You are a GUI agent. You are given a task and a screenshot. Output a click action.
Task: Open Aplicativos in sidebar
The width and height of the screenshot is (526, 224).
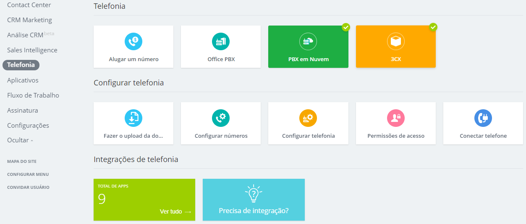(x=23, y=80)
